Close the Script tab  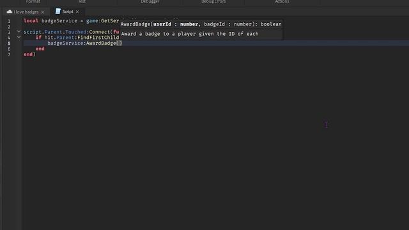[x=77, y=12]
